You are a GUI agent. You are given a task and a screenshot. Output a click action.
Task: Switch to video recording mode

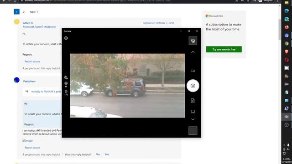tap(193, 71)
